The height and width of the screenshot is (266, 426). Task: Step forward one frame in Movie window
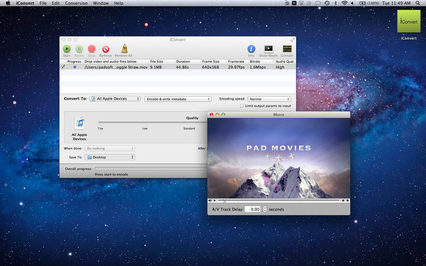tap(348, 201)
